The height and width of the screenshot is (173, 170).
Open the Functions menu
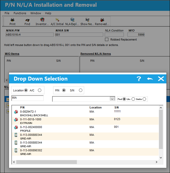[20, 13]
